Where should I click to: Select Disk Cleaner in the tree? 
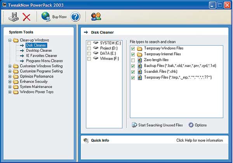point(36,45)
